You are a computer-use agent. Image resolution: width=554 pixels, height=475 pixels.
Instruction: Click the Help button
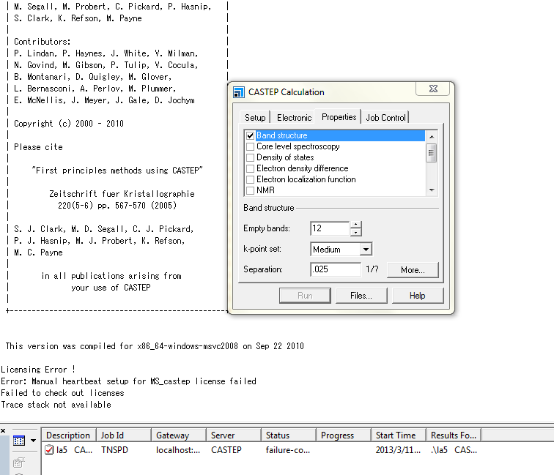pyautogui.click(x=417, y=296)
